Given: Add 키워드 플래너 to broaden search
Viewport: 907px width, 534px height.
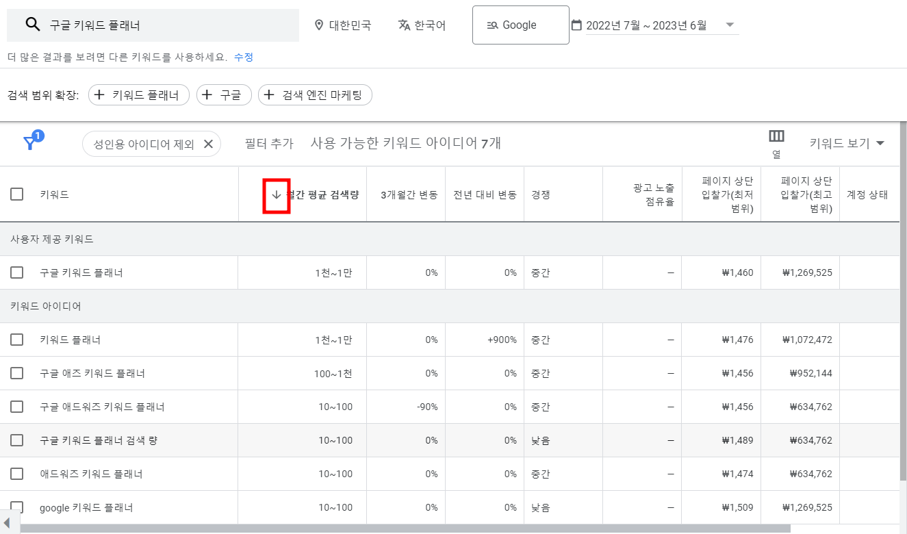Looking at the screenshot, I should [x=138, y=95].
